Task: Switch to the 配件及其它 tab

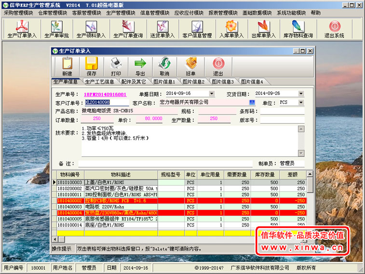Action: pos(133,82)
